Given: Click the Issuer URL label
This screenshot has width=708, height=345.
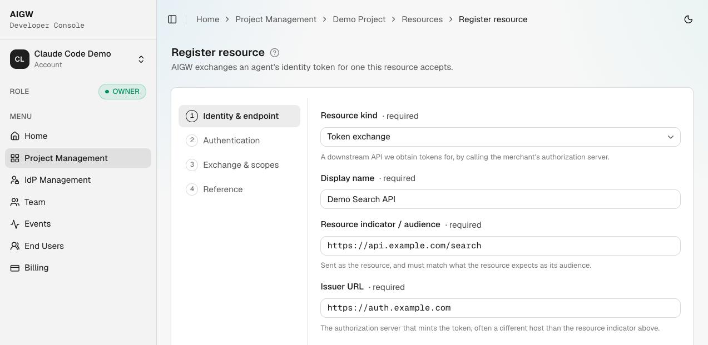Looking at the screenshot, I should pos(342,287).
